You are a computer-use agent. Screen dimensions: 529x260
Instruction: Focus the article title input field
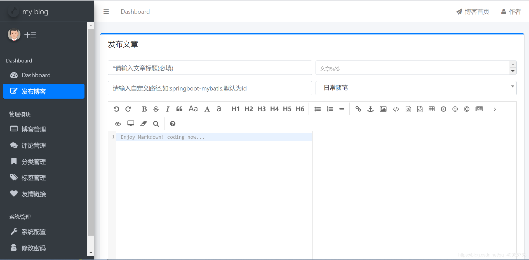click(210, 68)
